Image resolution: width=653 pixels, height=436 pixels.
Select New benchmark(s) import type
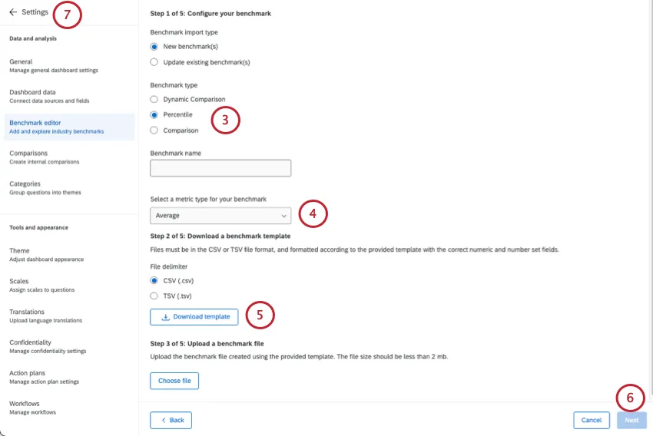(x=154, y=47)
